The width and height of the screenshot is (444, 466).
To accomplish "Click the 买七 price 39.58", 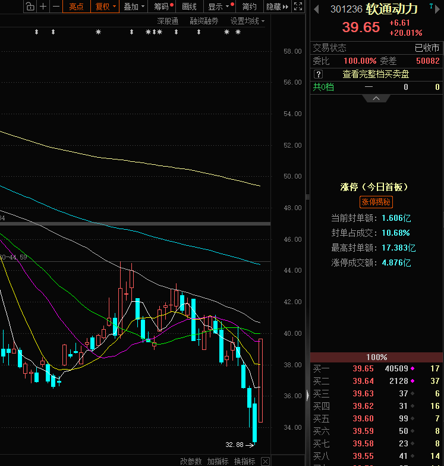I will click(363, 443).
